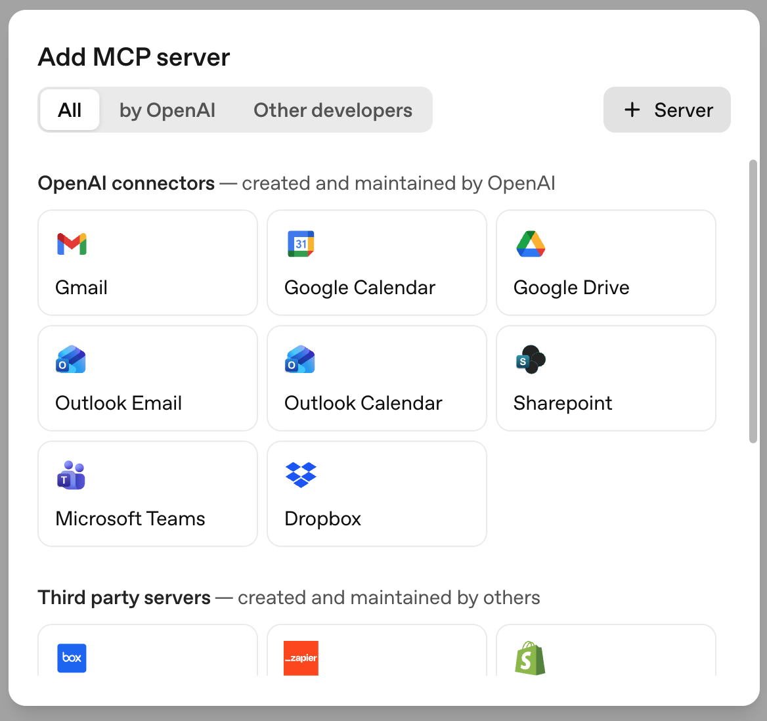Click the Third party servers heading
Image resolution: width=767 pixels, height=721 pixels.
pos(124,598)
